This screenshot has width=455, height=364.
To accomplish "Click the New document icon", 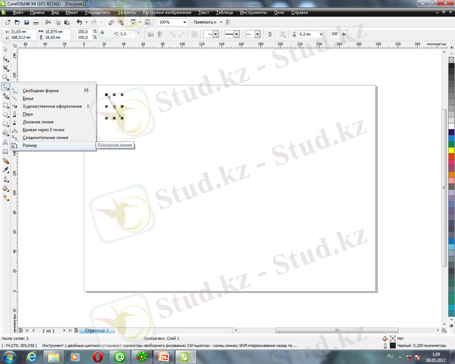I will pyautogui.click(x=8, y=22).
